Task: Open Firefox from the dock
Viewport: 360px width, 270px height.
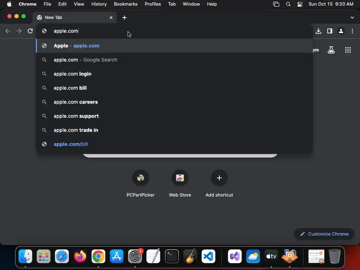Action: pyautogui.click(x=80, y=256)
